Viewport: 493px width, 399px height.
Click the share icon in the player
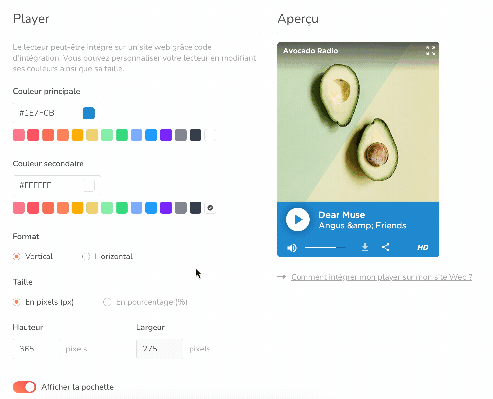tap(386, 247)
